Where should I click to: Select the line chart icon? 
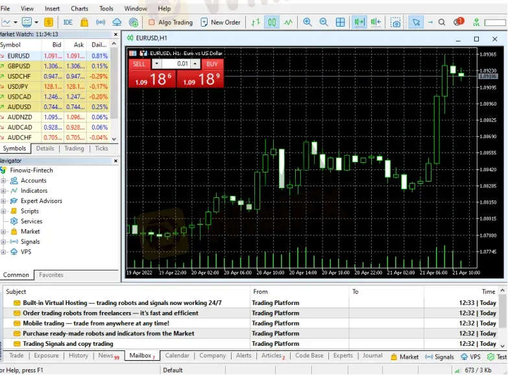coord(288,22)
